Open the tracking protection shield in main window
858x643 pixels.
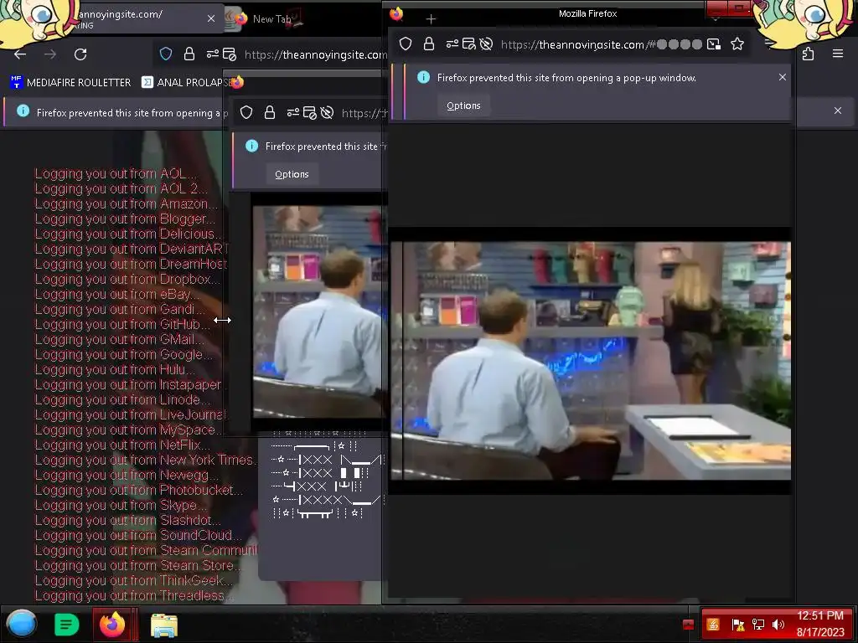tap(166, 54)
